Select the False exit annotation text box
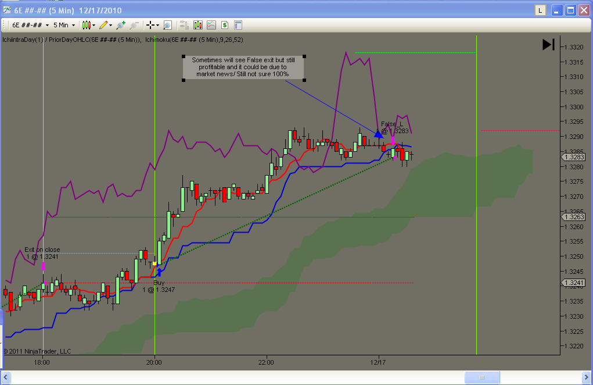The image size is (593, 385). click(x=244, y=67)
